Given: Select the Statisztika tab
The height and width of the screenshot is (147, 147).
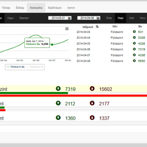Looking at the screenshot, I should click(x=36, y=8).
